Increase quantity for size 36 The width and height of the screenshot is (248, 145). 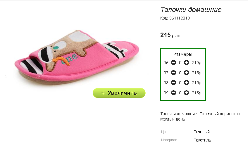point(186,63)
